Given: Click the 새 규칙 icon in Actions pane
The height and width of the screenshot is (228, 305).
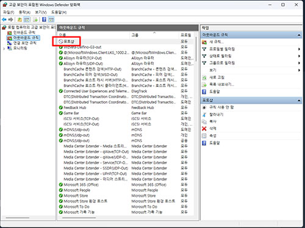Looking at the screenshot, I should pyautogui.click(x=204, y=42).
